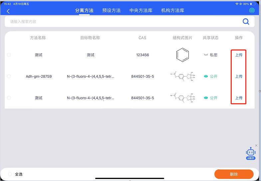Close the AI assistant floating widget

coord(256,145)
